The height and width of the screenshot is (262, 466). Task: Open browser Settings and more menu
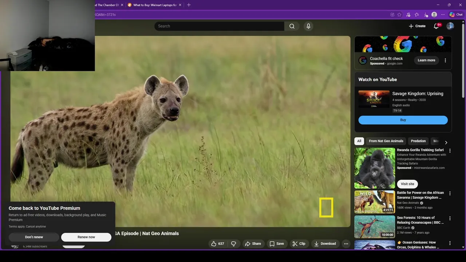tap(443, 15)
